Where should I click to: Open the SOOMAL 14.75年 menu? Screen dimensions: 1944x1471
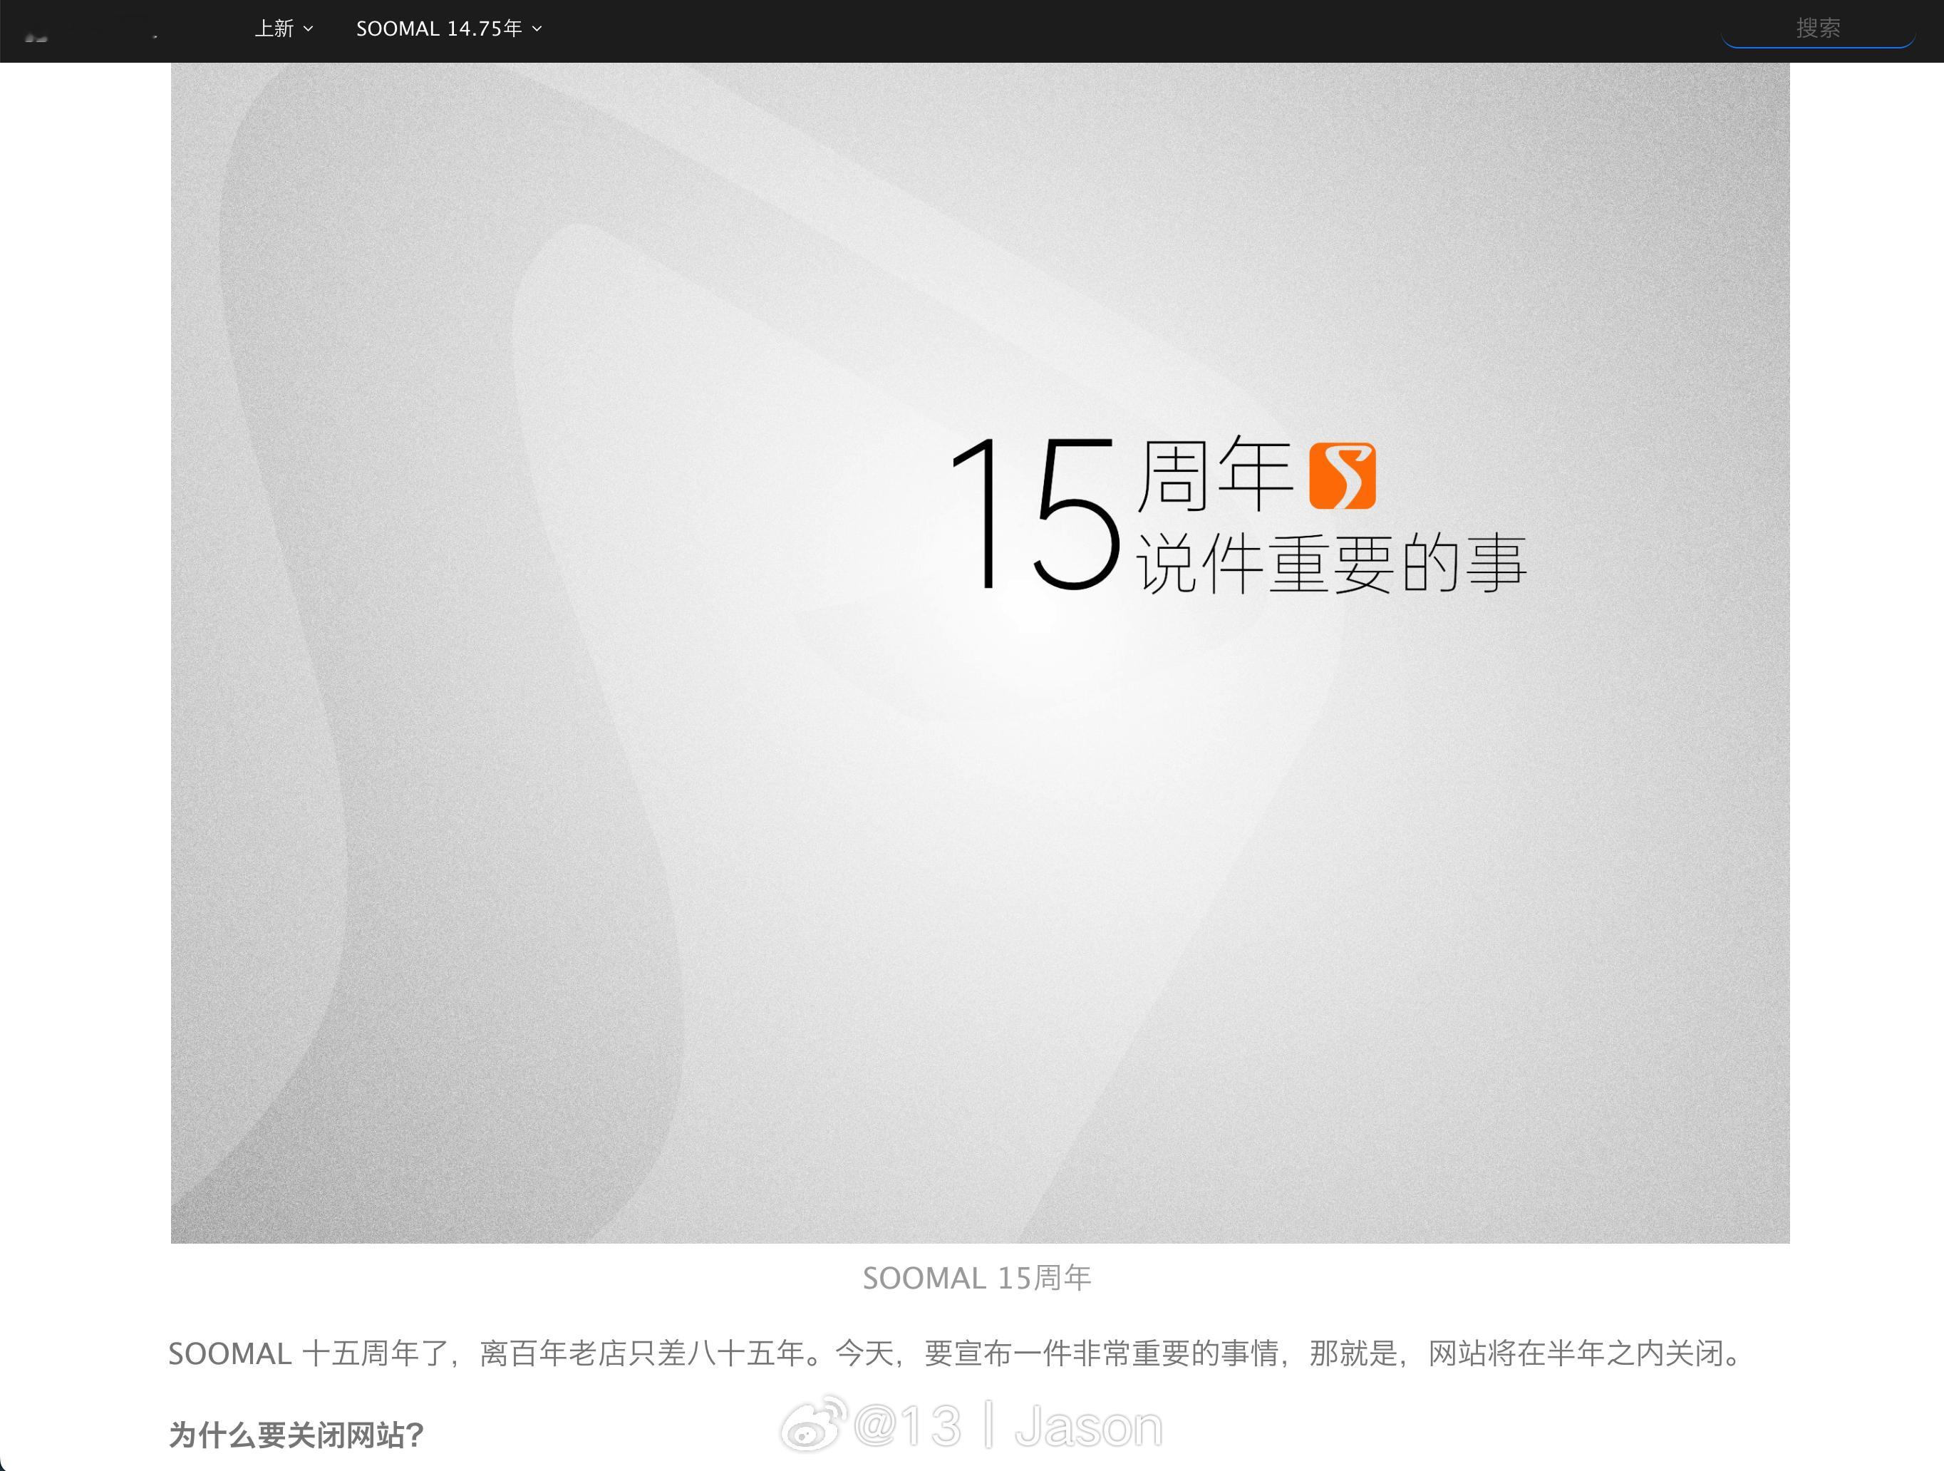448,29
